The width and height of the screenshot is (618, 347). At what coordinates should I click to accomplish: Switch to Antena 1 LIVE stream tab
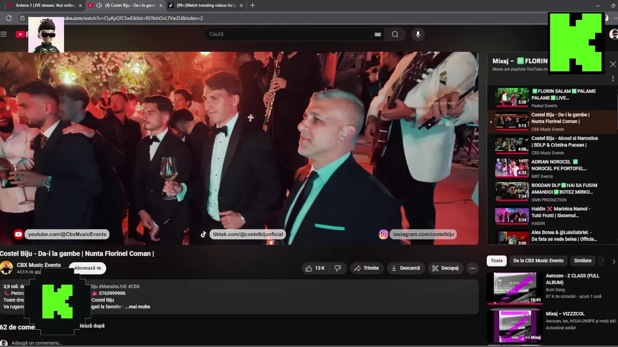[x=44, y=5]
